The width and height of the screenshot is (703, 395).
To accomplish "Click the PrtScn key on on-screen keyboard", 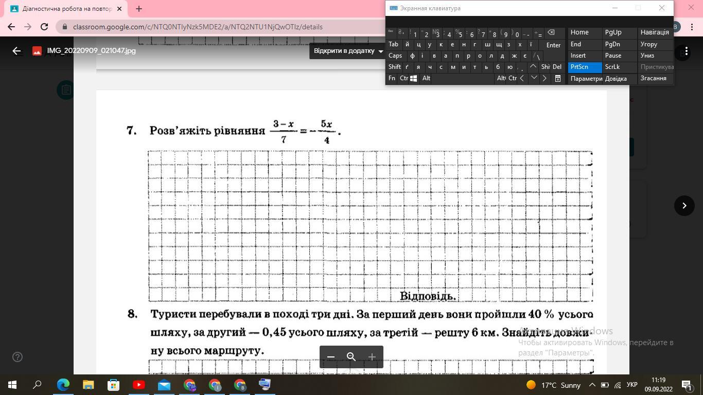I will coord(585,67).
